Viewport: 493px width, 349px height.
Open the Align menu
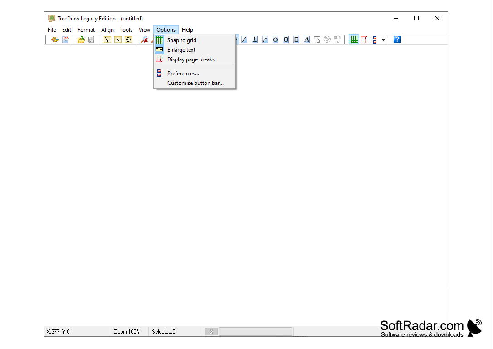(107, 30)
